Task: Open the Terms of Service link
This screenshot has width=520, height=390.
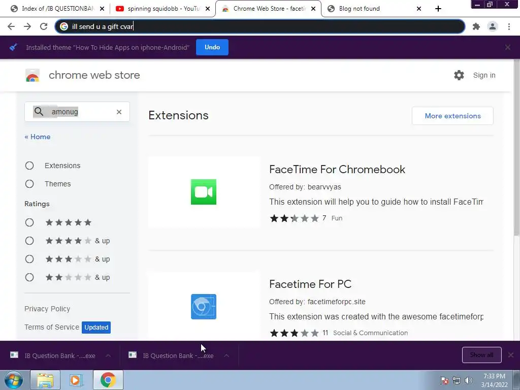Action: pos(52,327)
